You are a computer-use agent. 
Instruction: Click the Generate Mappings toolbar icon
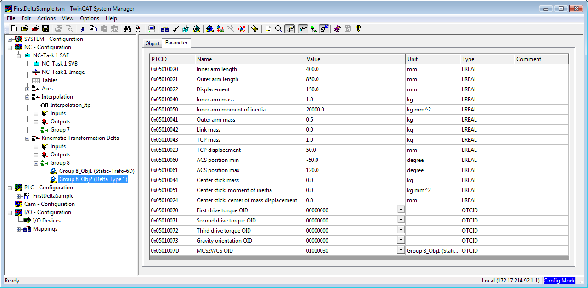[164, 28]
